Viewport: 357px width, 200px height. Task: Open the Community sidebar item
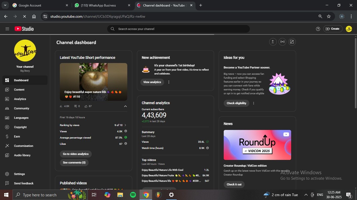click(x=25, y=108)
